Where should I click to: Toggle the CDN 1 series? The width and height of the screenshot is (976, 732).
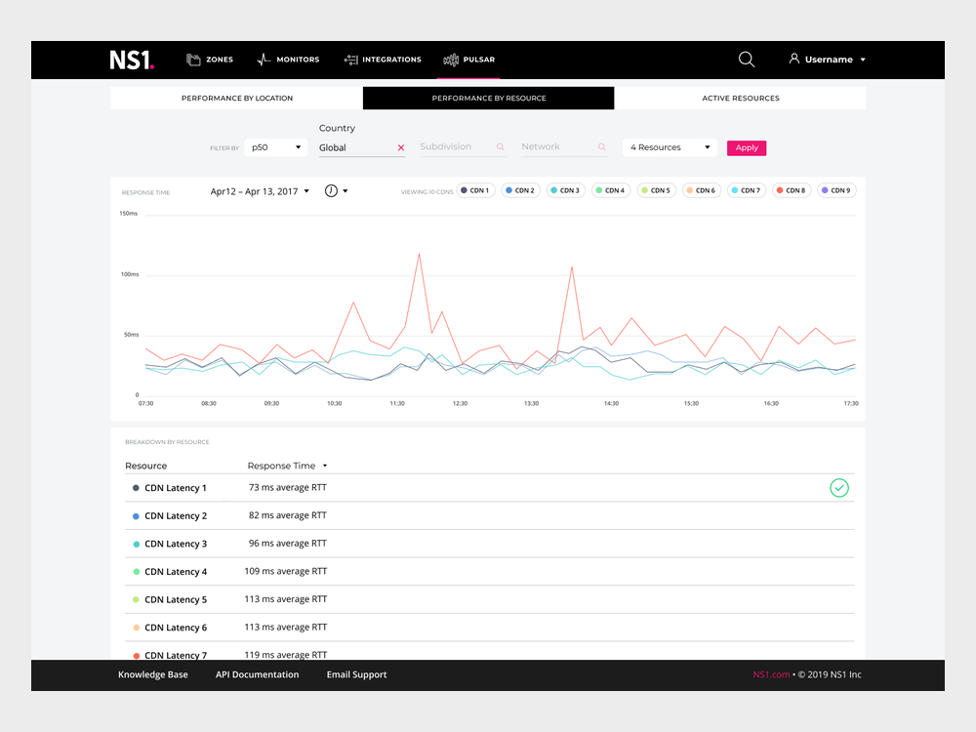[x=475, y=190]
